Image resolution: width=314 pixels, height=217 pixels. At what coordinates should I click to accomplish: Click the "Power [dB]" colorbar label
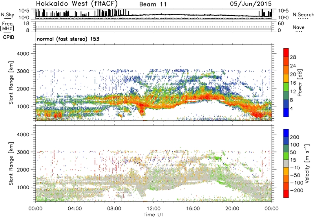click(x=299, y=83)
